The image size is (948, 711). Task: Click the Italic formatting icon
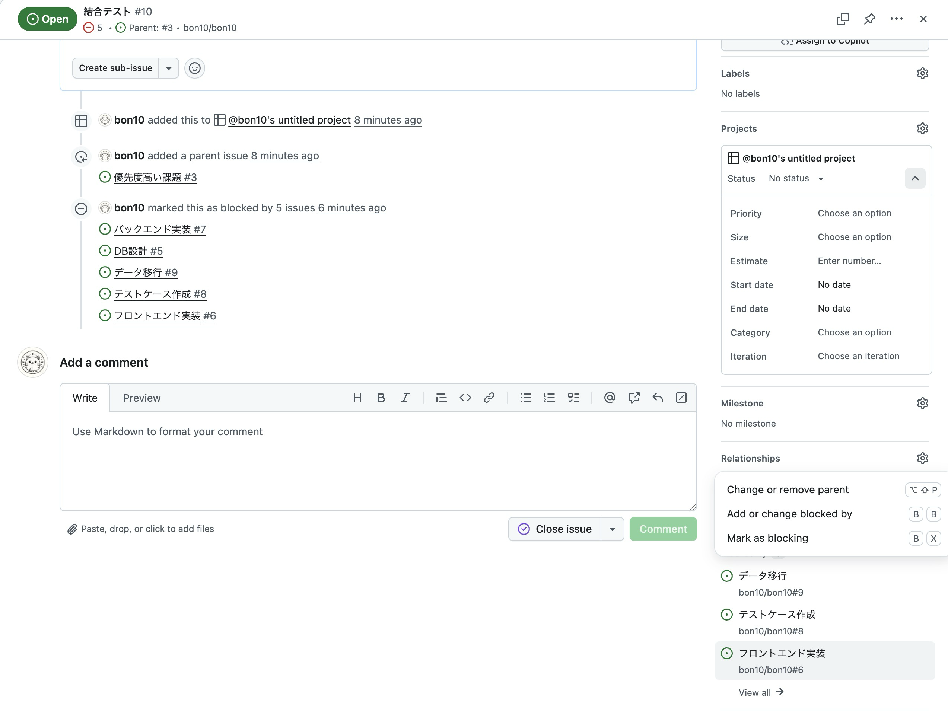pos(405,398)
